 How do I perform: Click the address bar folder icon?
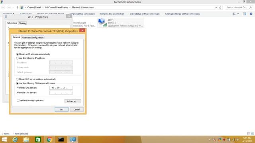tap(22, 8)
